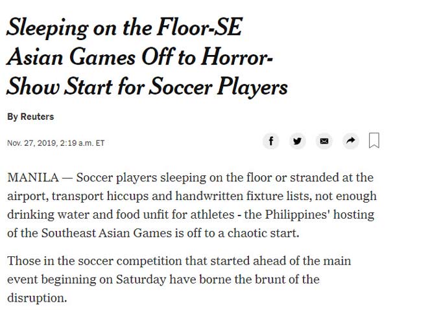This screenshot has height=310, width=428.
Task: Email this article via envelope icon
Action: 324,141
